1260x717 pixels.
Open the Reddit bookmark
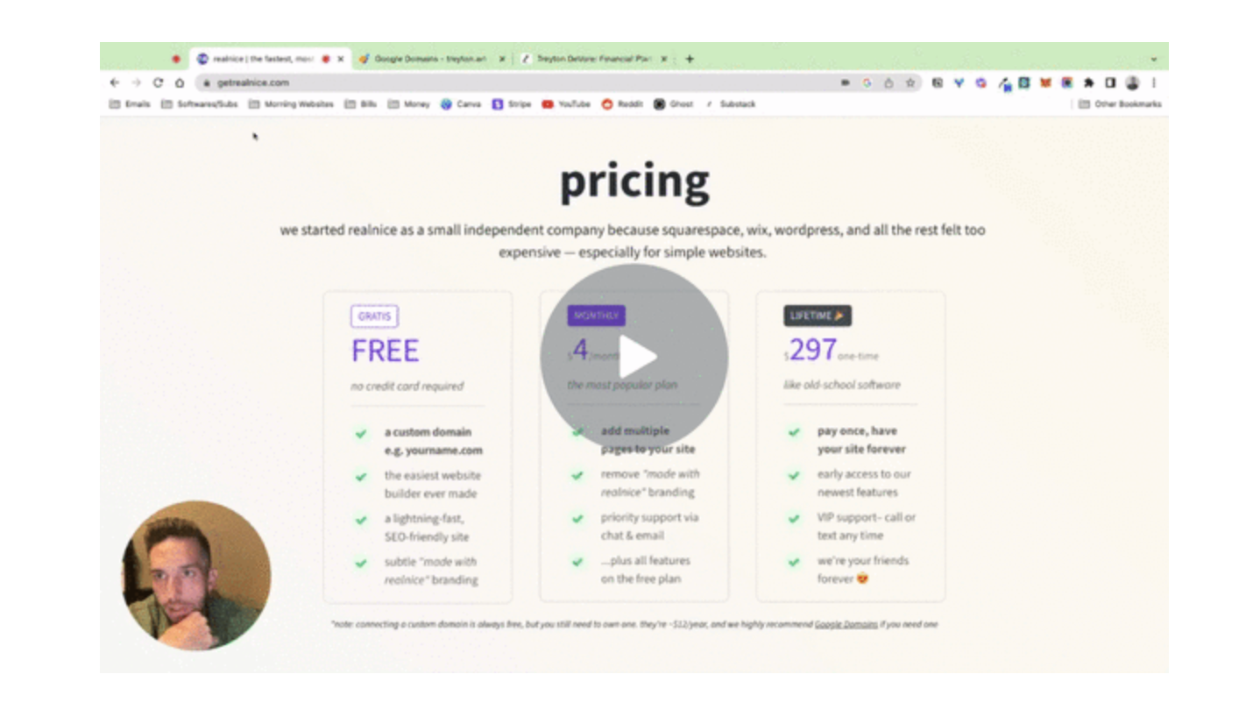[622, 103]
